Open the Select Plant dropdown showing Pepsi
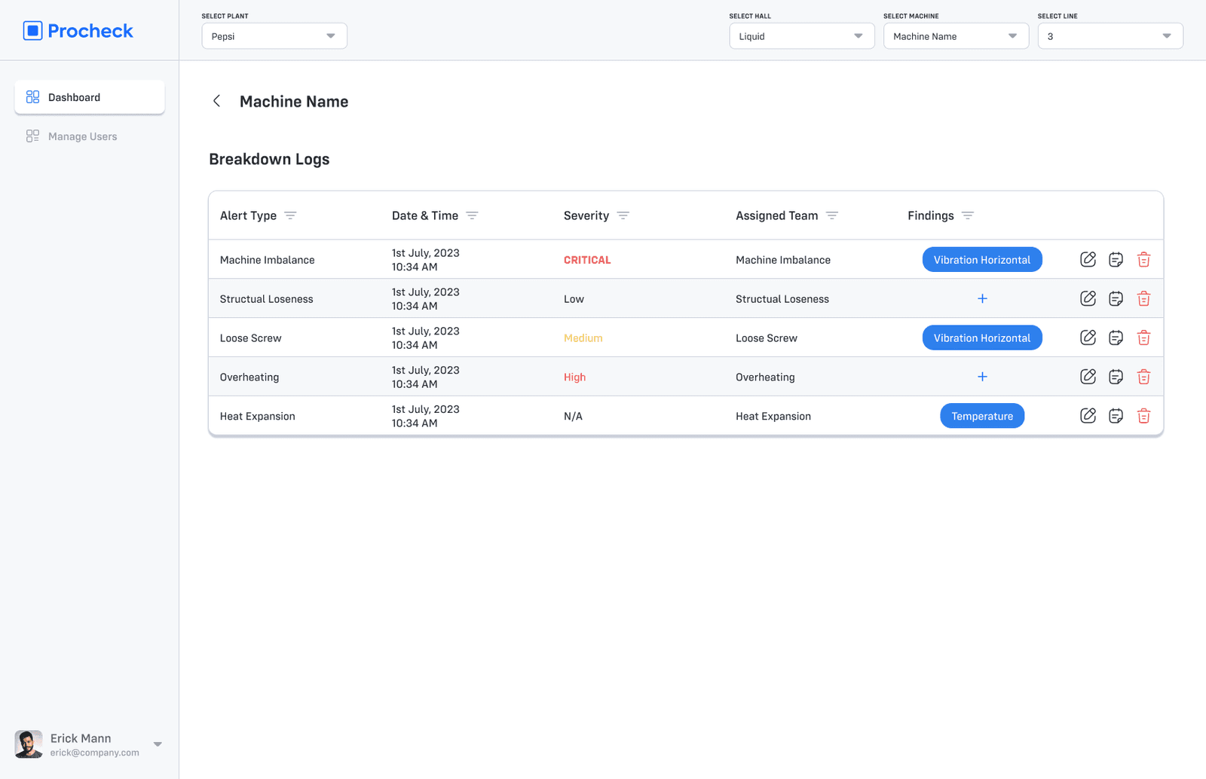The width and height of the screenshot is (1206, 779). coord(274,36)
